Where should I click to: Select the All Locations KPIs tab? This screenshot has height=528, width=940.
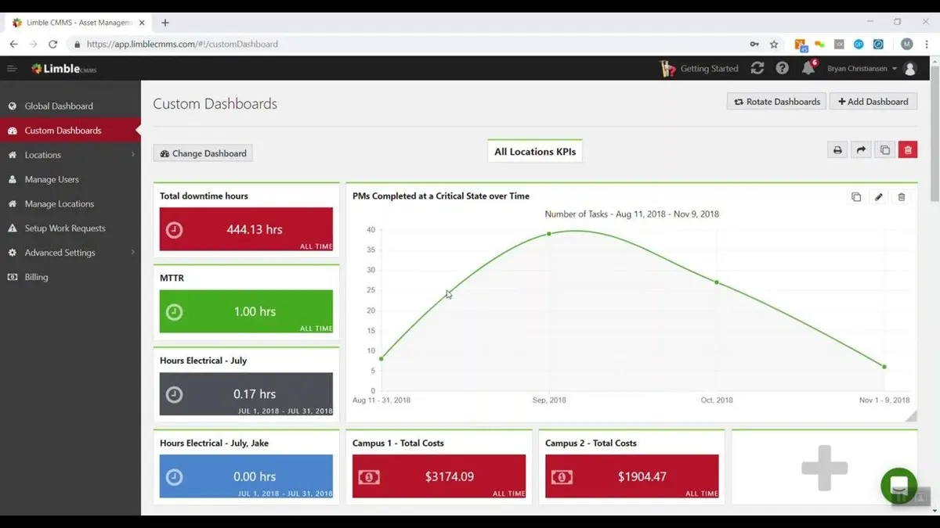click(x=535, y=152)
